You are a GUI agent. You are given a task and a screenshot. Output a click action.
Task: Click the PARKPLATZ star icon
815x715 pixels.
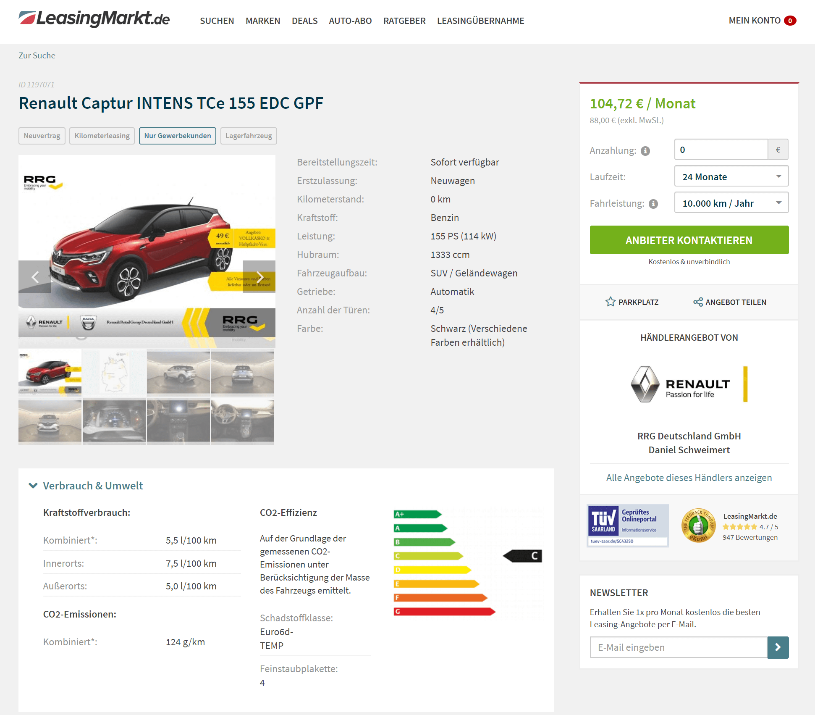pos(610,302)
